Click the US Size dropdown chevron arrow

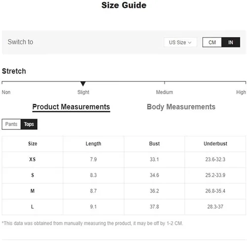(190, 42)
